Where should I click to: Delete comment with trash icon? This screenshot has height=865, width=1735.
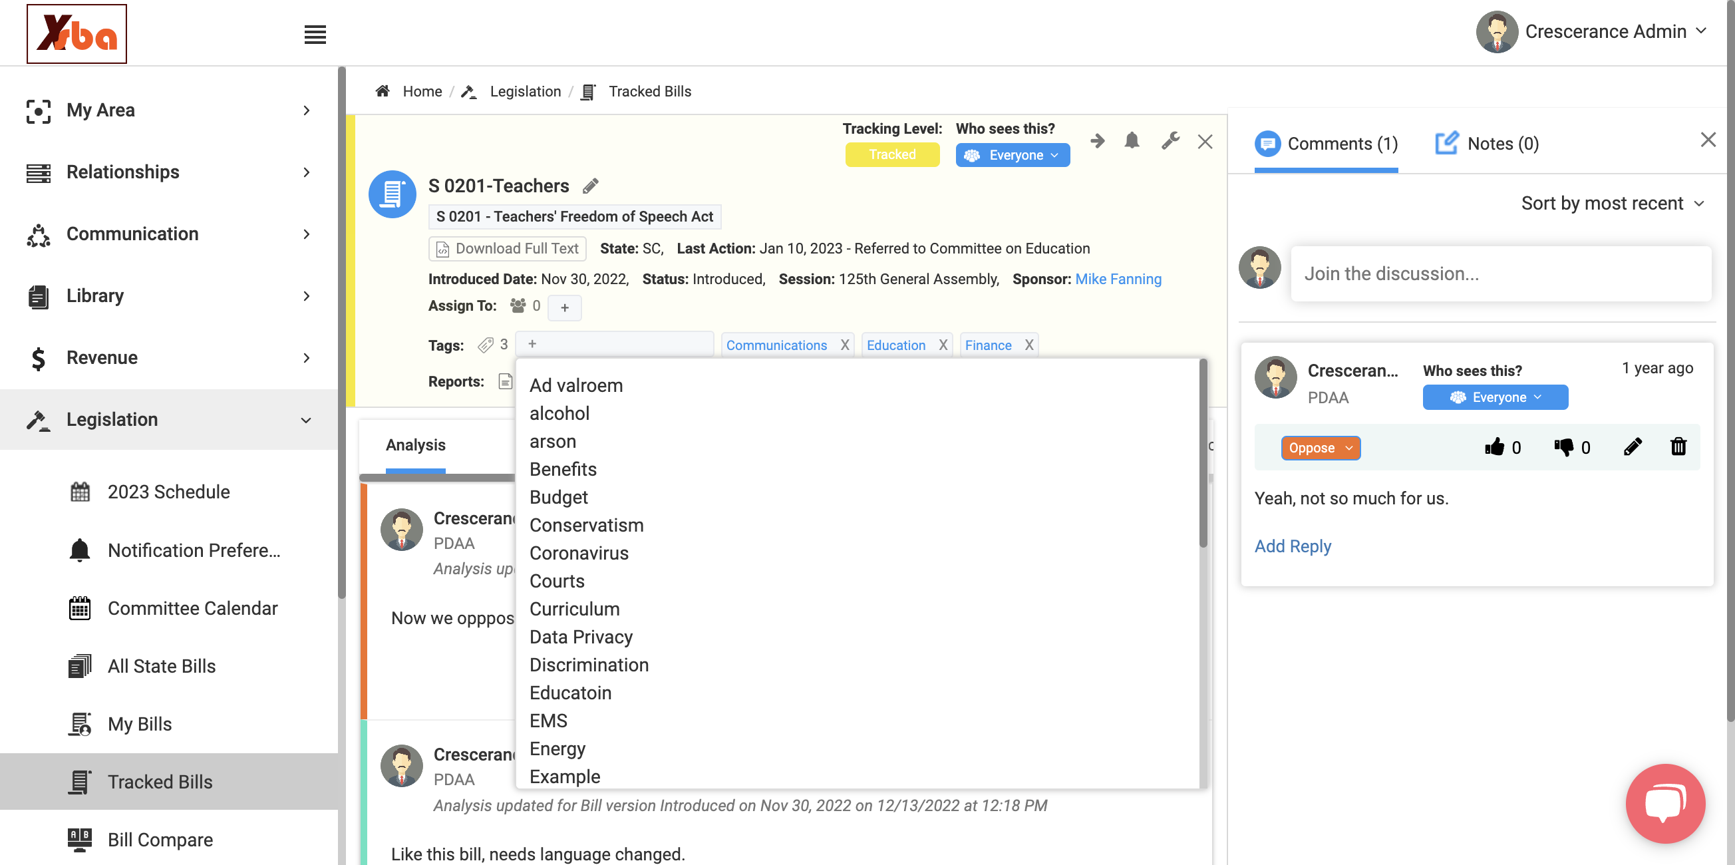1678,446
